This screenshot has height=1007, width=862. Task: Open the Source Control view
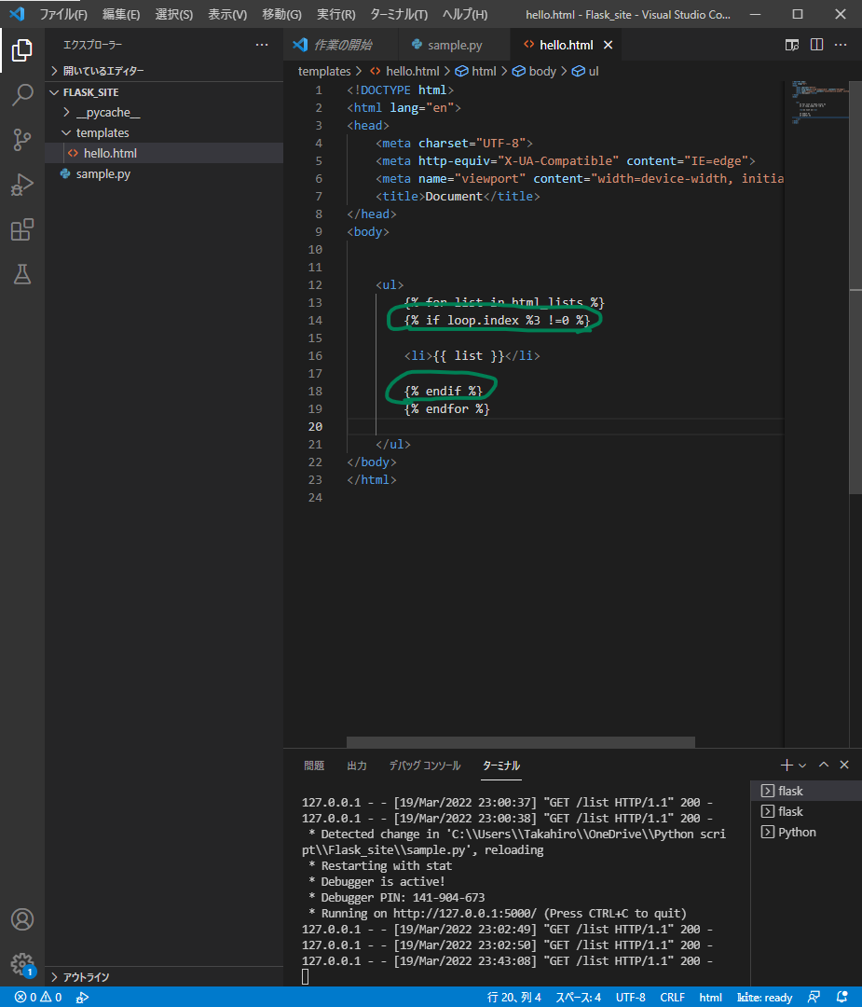[x=22, y=140]
